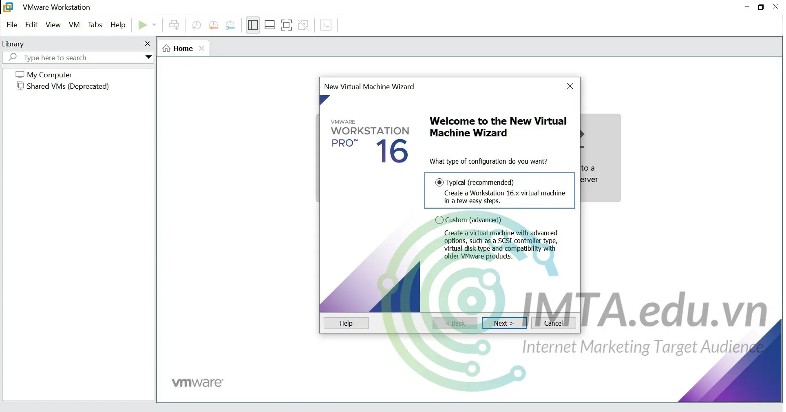The height and width of the screenshot is (412, 786).
Task: Open the Library search filter dropdown
Action: tap(148, 57)
